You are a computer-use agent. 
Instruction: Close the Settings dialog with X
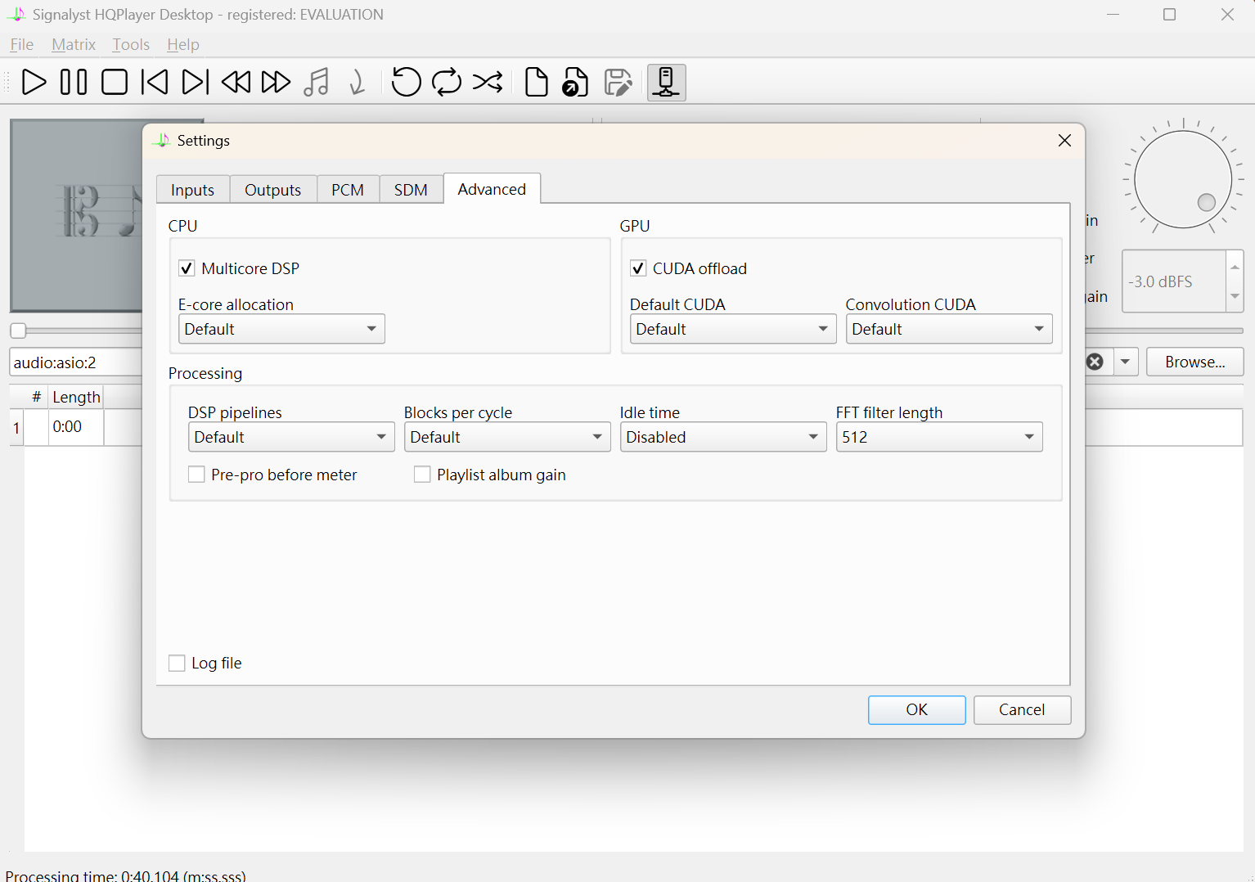(1064, 141)
